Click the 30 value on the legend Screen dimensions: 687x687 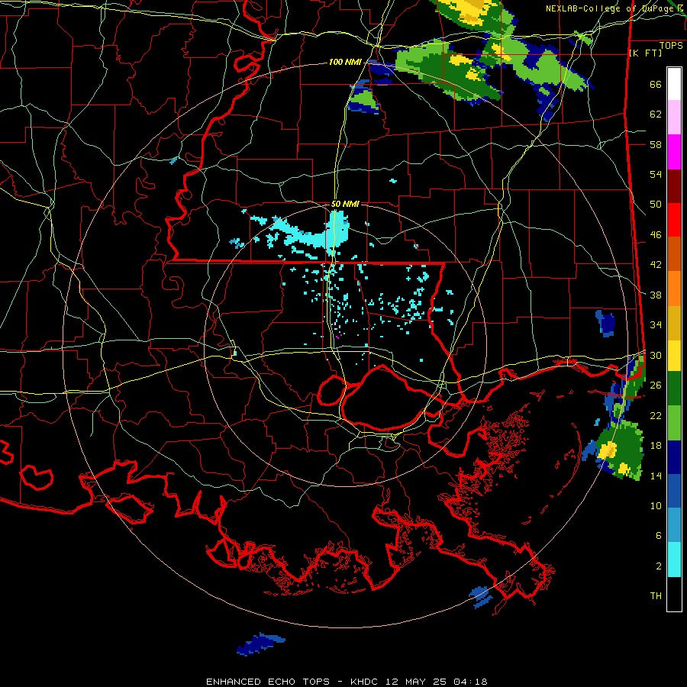coord(656,355)
